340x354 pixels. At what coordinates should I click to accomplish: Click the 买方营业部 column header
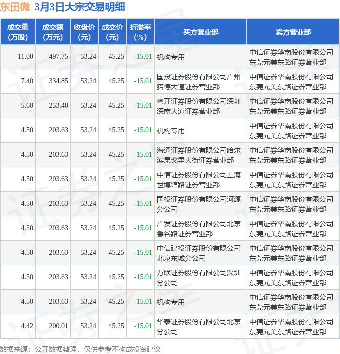(x=201, y=32)
